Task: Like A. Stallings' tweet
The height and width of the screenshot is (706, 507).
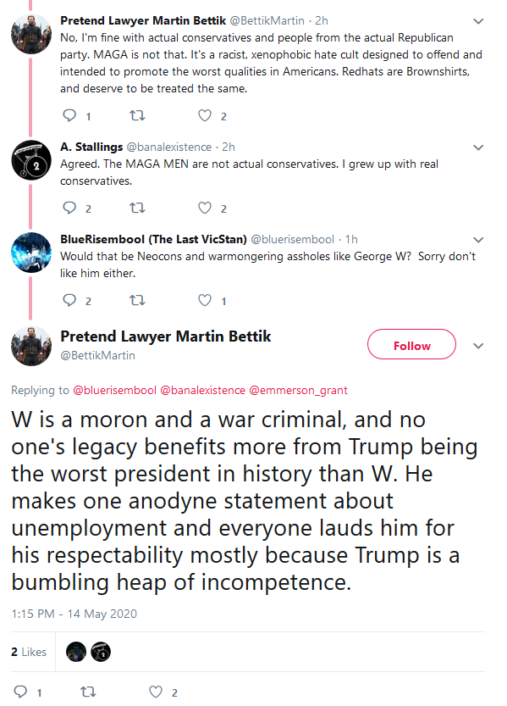Action: coord(205,208)
